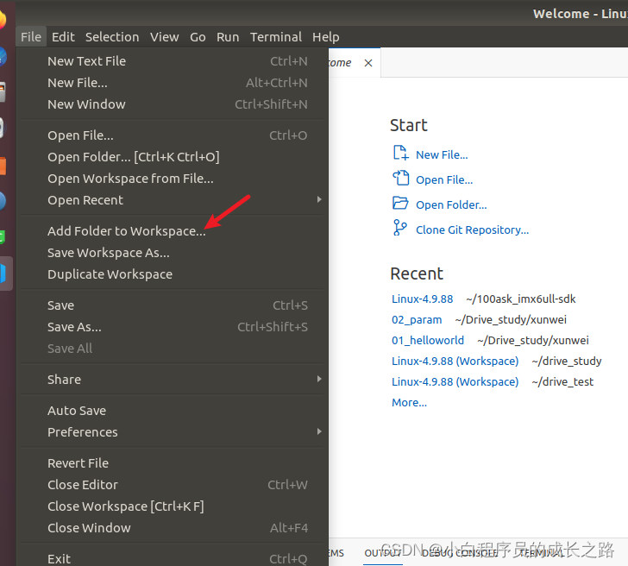Expand the Preferences submenu arrow
The width and height of the screenshot is (628, 566).
pyautogui.click(x=319, y=431)
